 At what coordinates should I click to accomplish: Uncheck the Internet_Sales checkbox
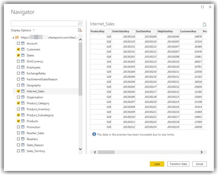coord(18,91)
